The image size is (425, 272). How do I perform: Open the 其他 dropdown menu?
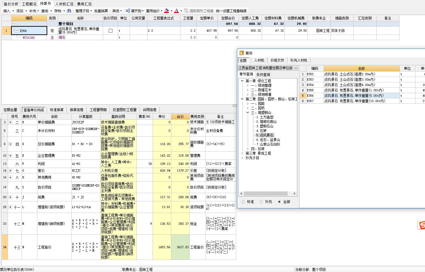coord(121,11)
